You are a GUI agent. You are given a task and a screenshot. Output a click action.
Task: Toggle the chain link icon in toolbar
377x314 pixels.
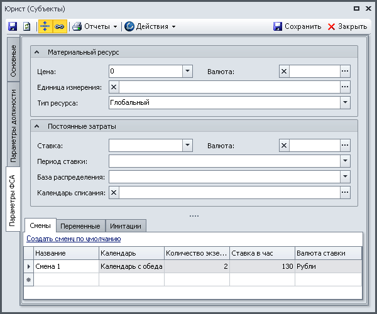point(60,26)
